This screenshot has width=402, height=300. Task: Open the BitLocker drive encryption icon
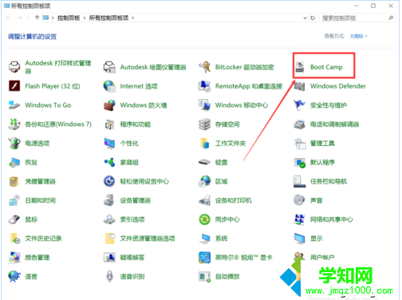coord(204,67)
